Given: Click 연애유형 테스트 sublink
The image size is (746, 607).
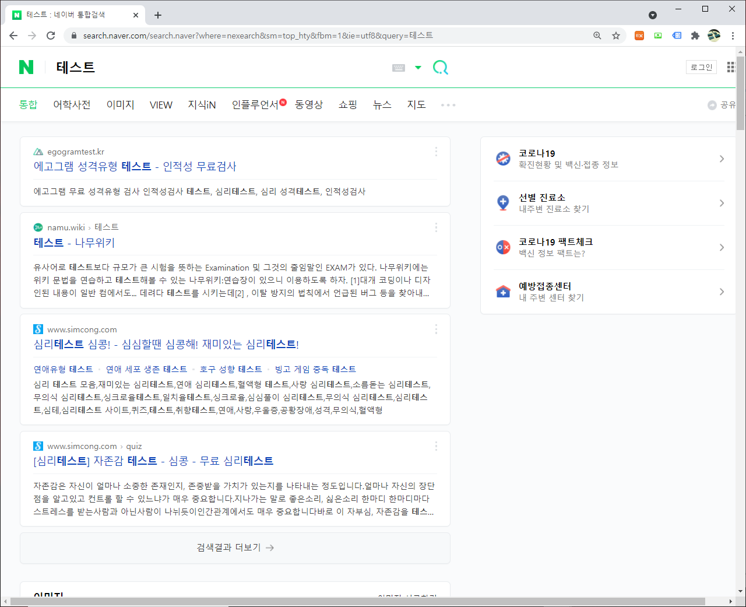Looking at the screenshot, I should pos(63,369).
